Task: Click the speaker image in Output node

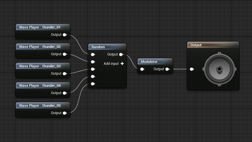Action: click(x=219, y=69)
